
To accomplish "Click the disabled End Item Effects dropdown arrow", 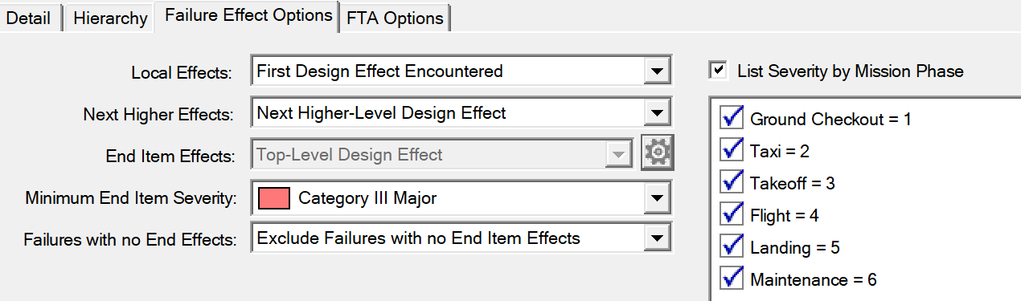I will click(619, 154).
